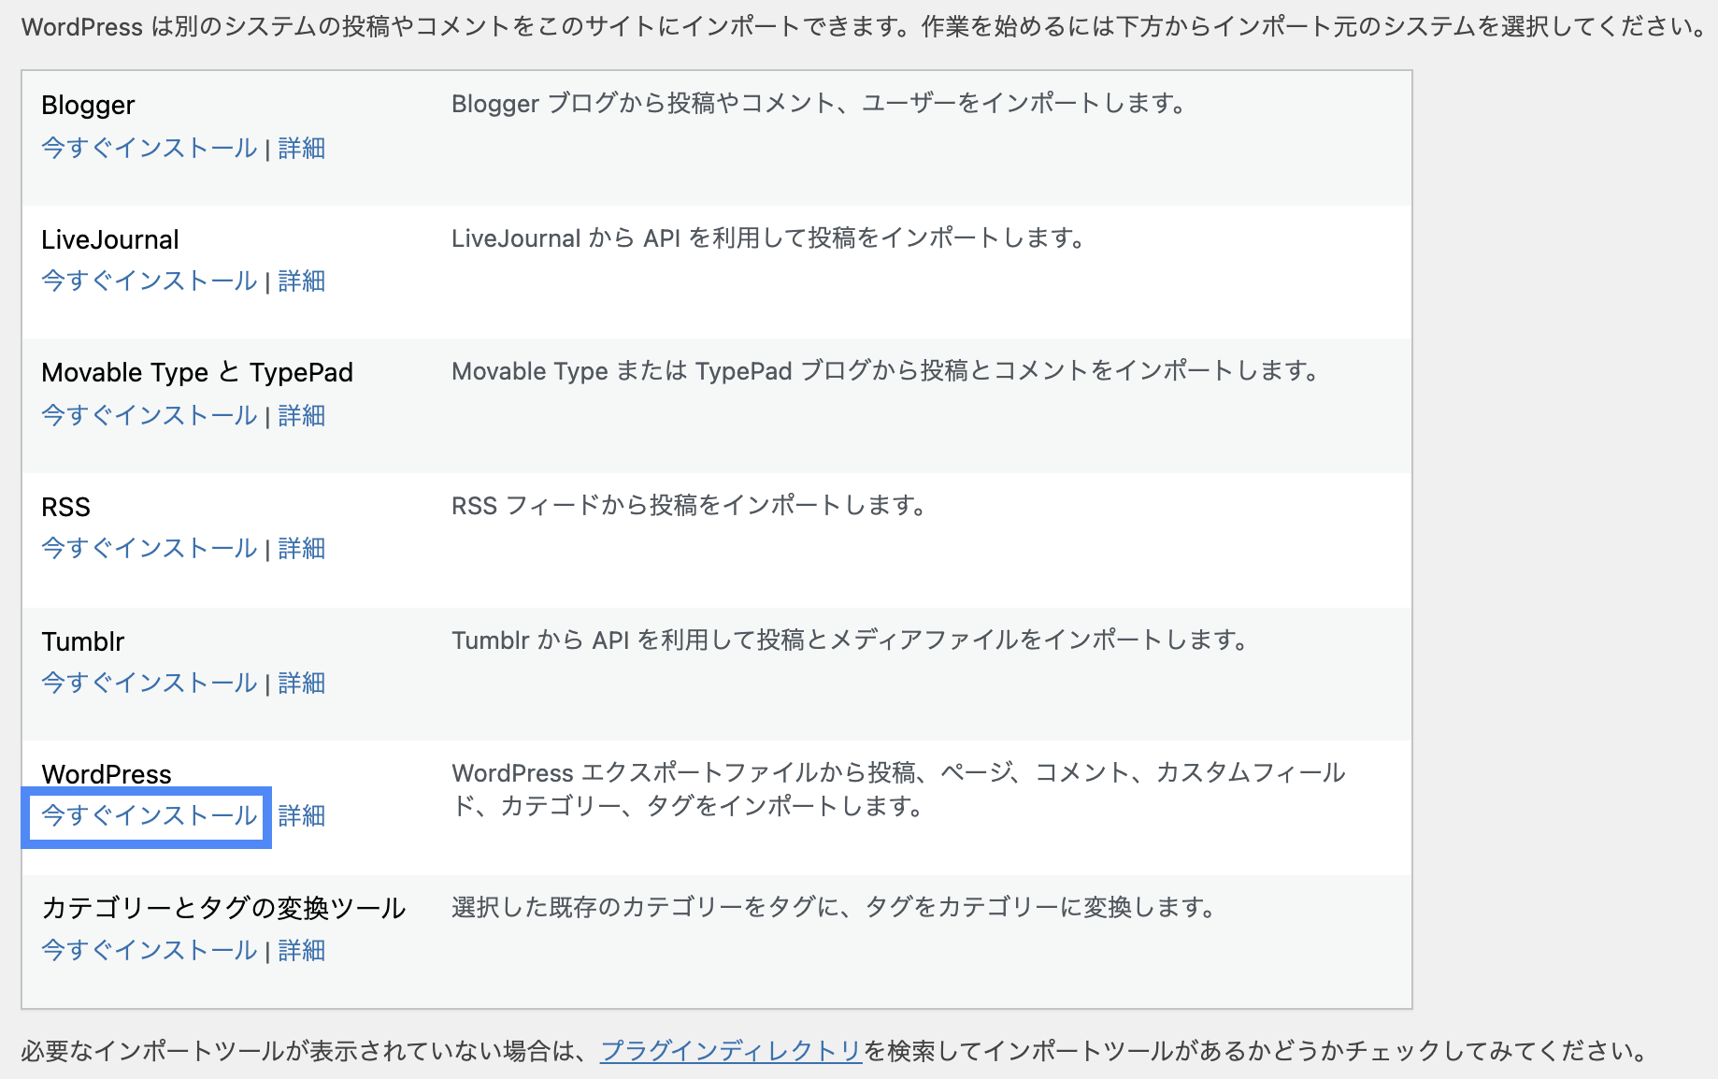Click the RSS importer title
This screenshot has width=1718, height=1079.
[64, 506]
